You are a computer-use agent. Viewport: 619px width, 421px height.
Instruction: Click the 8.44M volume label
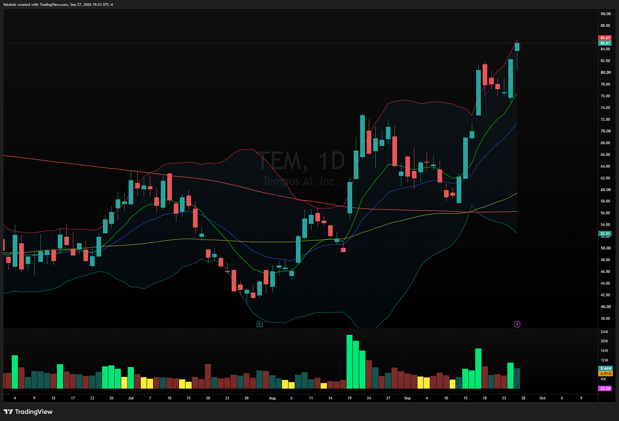605,368
